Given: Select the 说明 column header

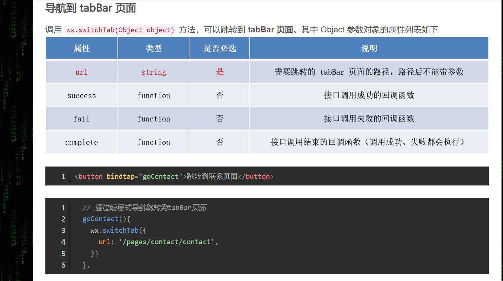Looking at the screenshot, I should (x=369, y=48).
